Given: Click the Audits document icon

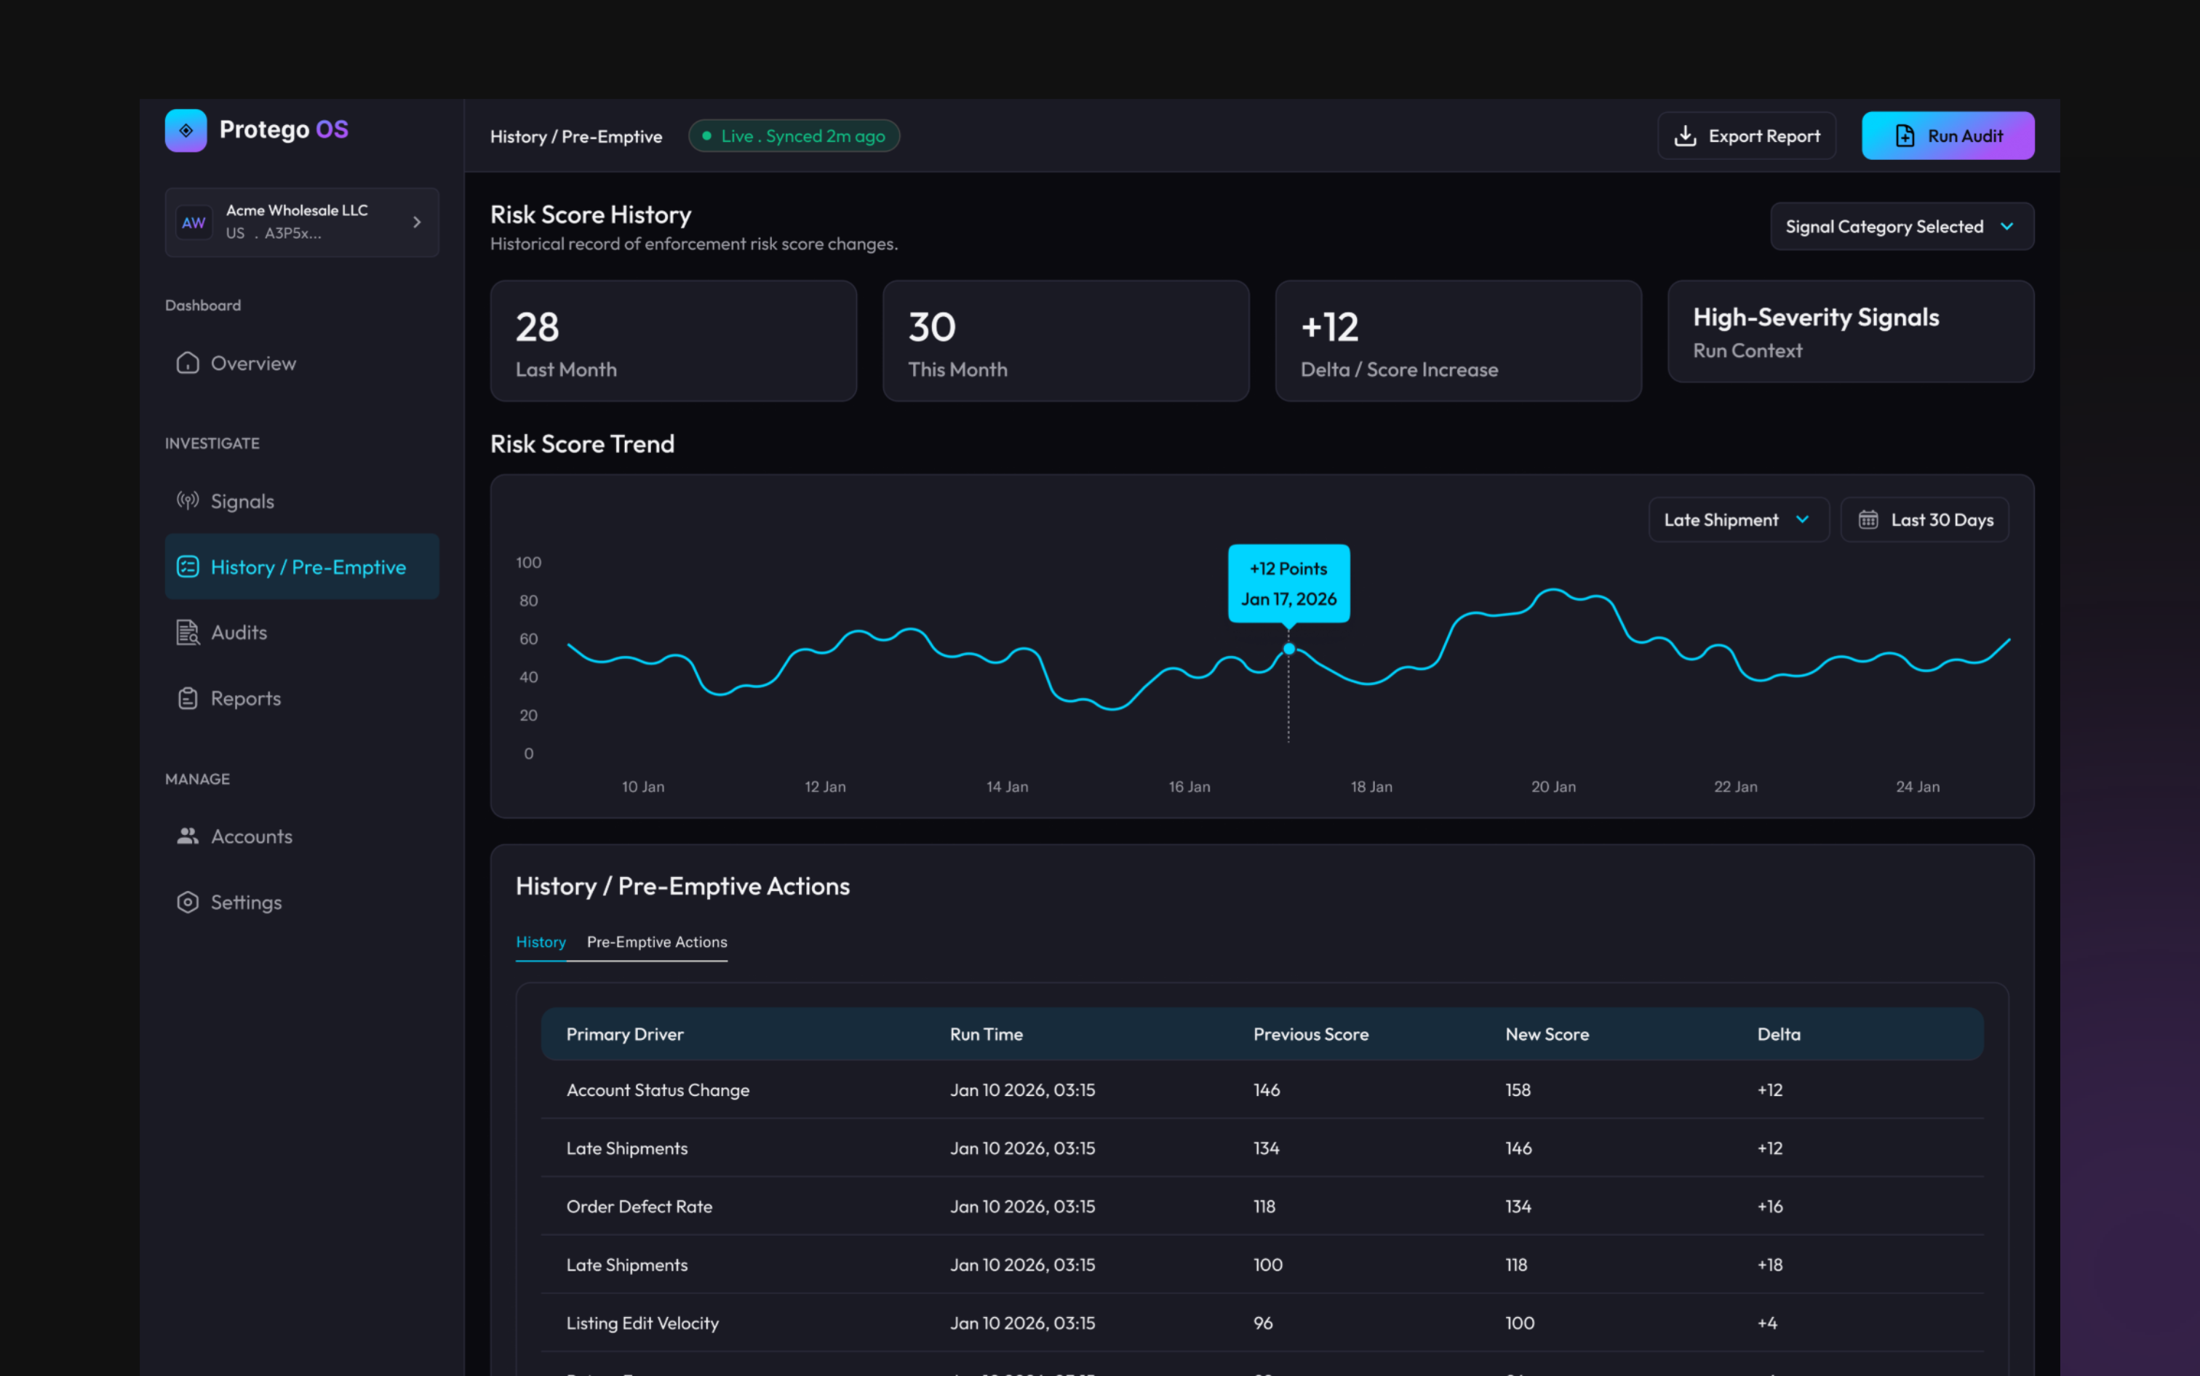Looking at the screenshot, I should [188, 633].
